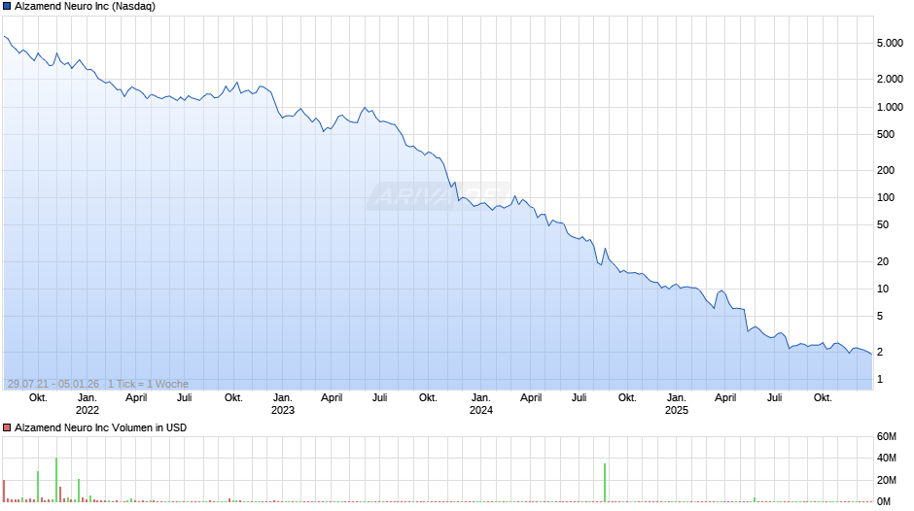The height and width of the screenshot is (511, 914).
Task: Click the 5.000 price axis label
Action: (890, 43)
